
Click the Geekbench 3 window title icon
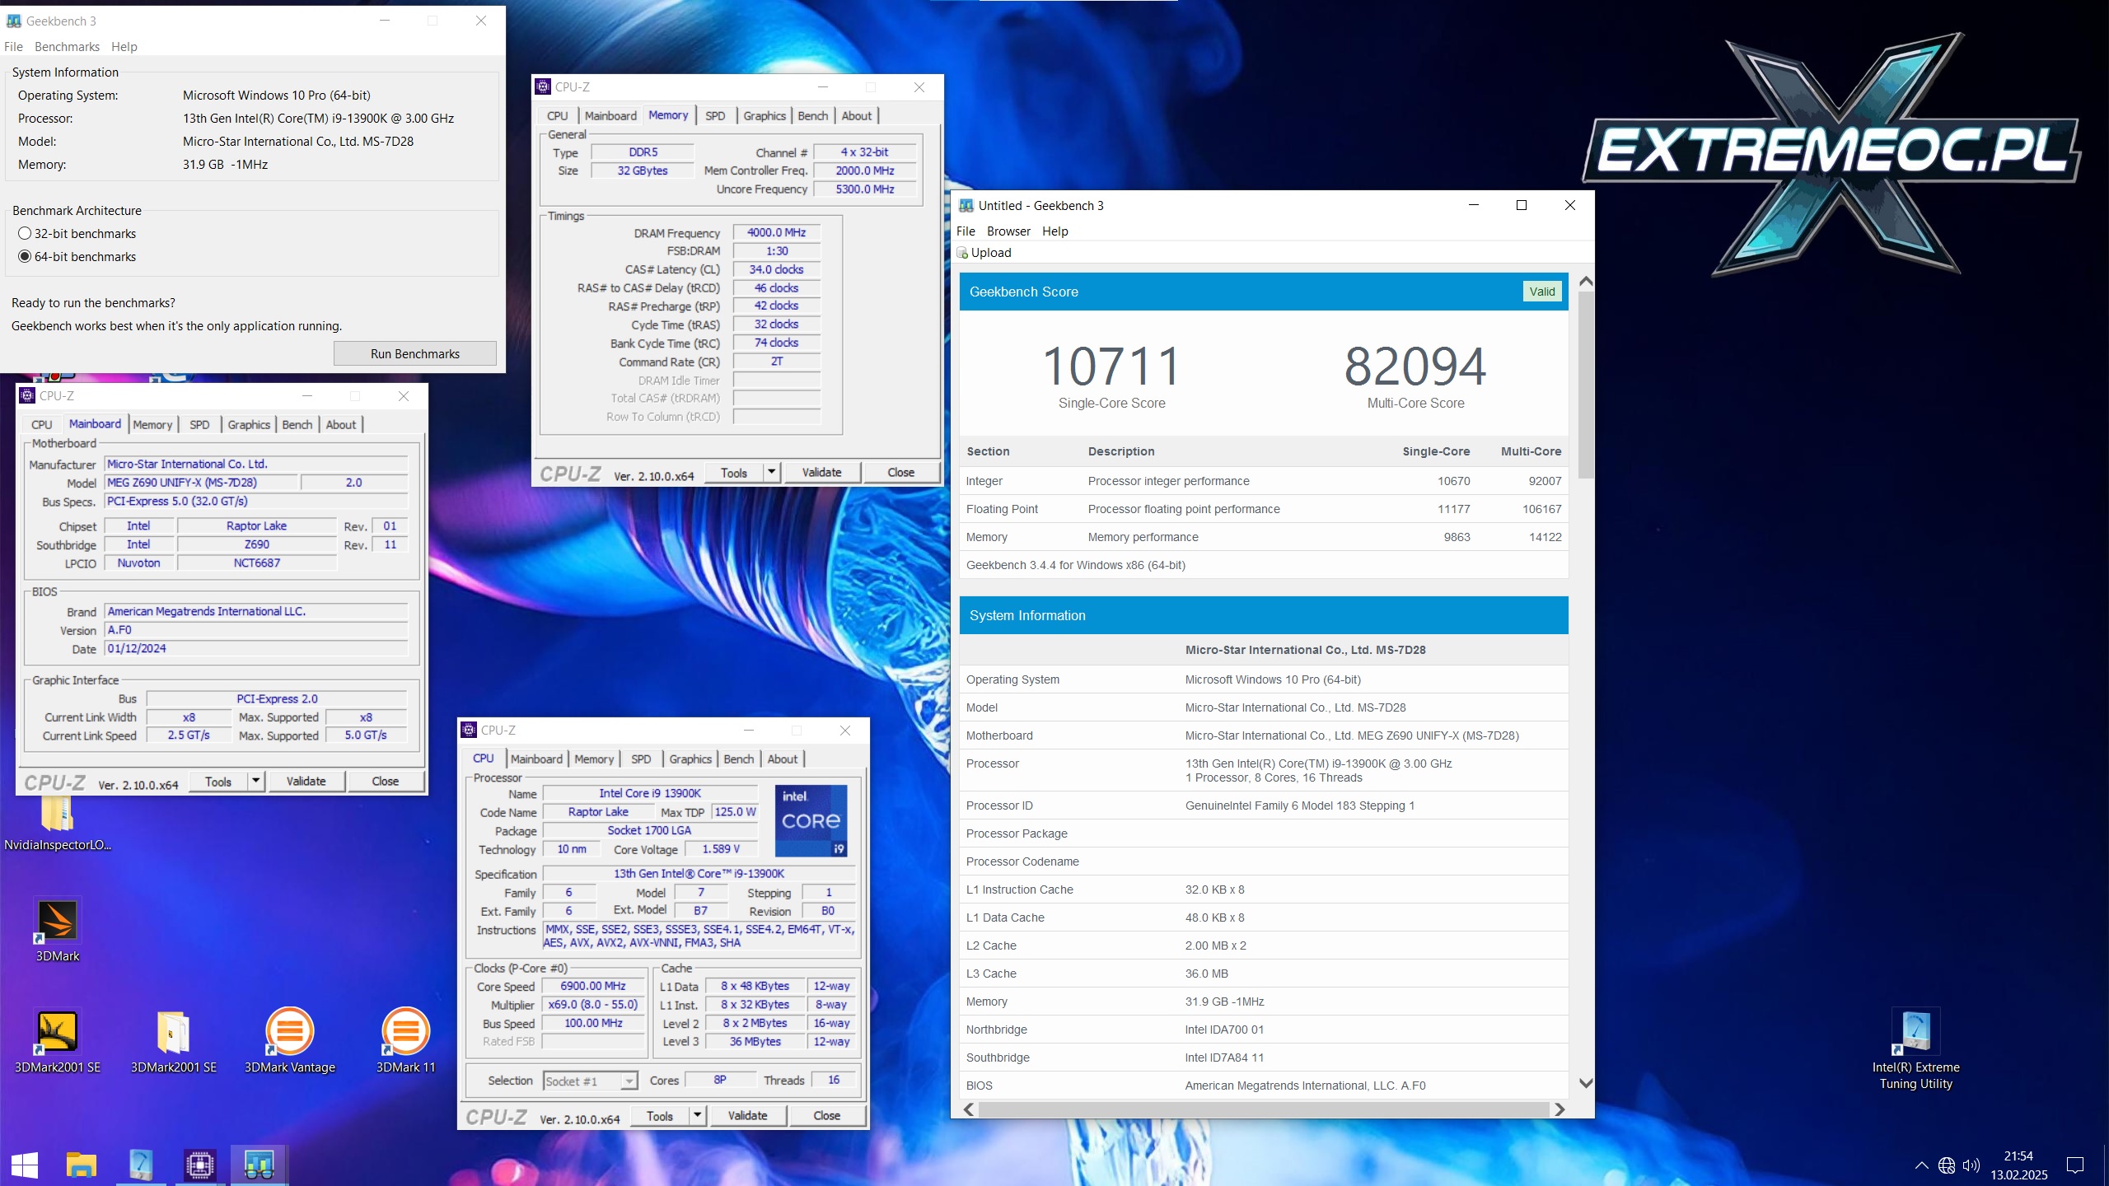point(14,21)
